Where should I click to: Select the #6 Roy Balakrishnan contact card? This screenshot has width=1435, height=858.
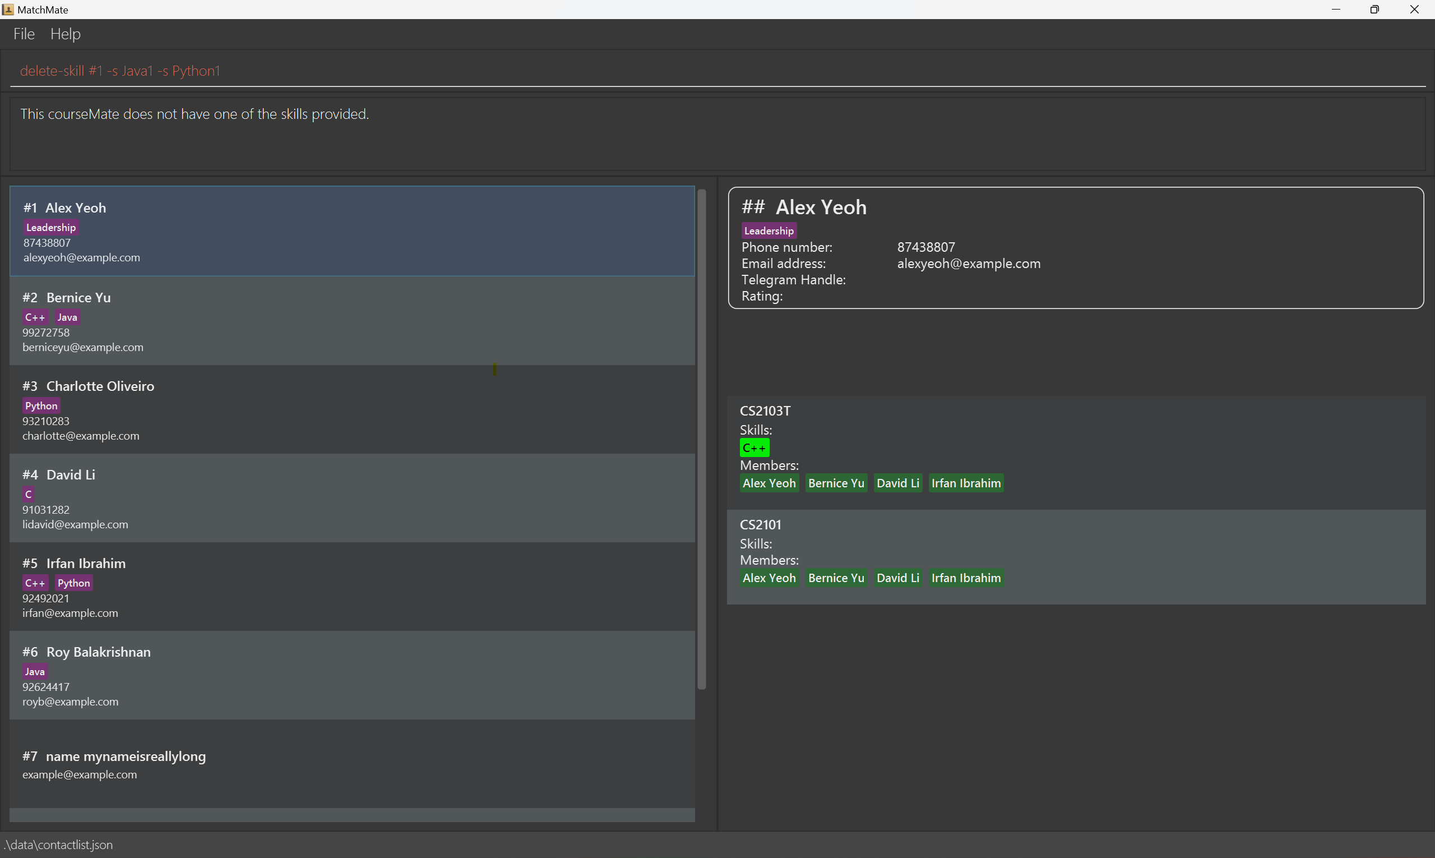click(352, 675)
